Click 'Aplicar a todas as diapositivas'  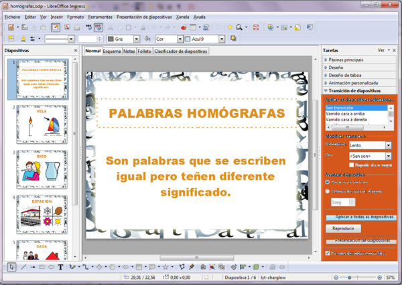pos(361,217)
